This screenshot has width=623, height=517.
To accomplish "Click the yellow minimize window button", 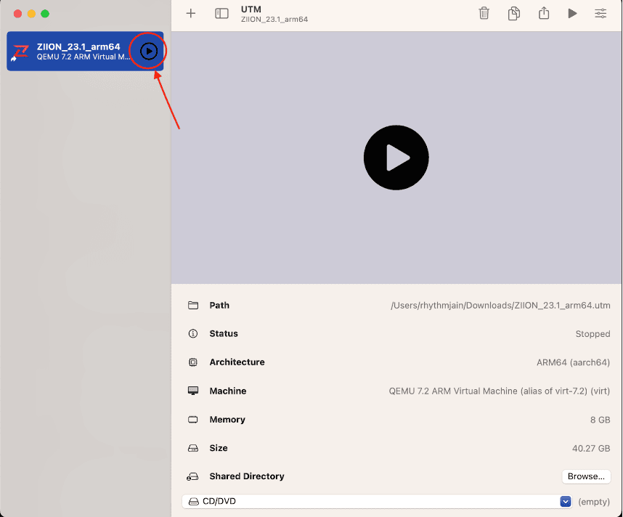I will click(31, 14).
